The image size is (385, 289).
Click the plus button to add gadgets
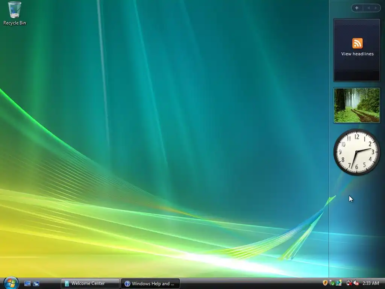pos(357,8)
